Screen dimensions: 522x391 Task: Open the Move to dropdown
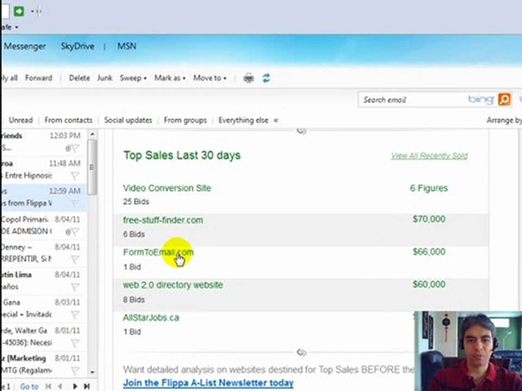point(210,78)
